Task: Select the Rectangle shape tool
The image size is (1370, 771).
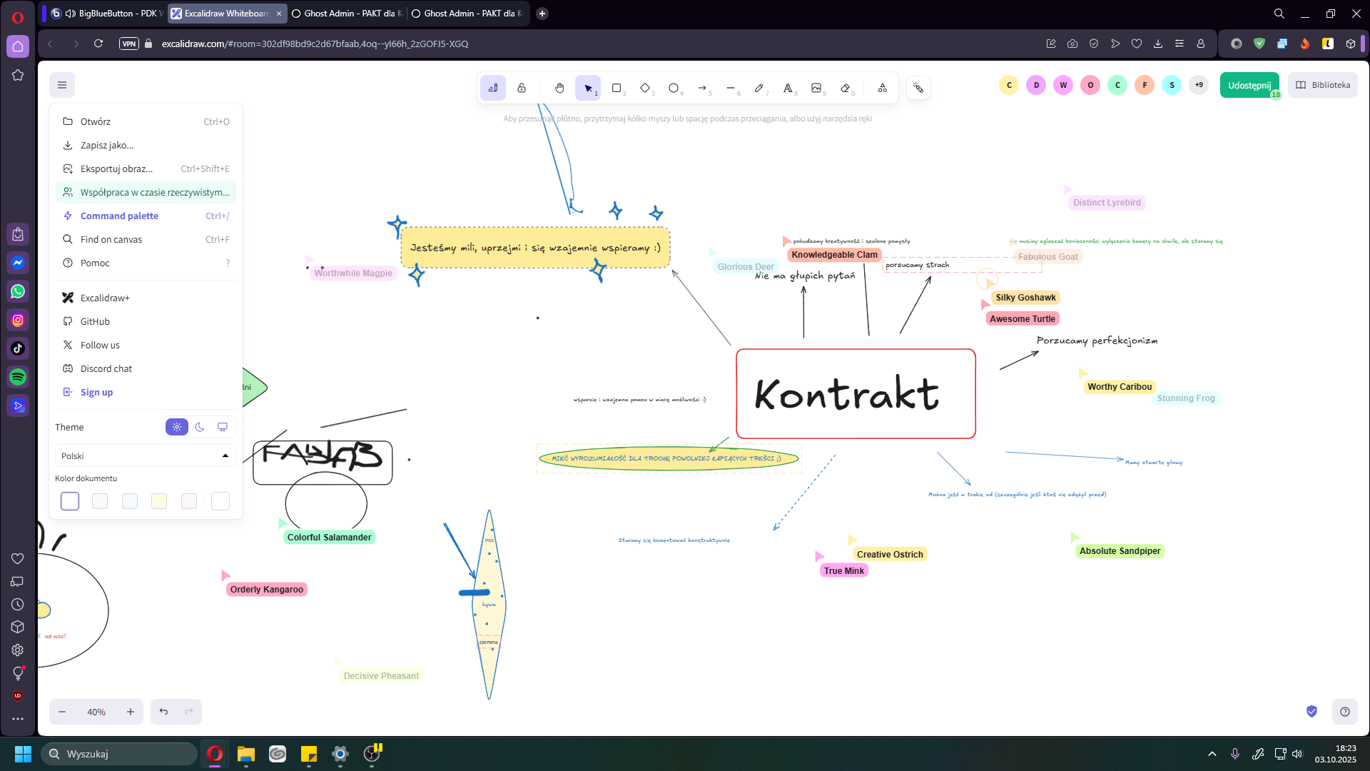Action: (616, 88)
